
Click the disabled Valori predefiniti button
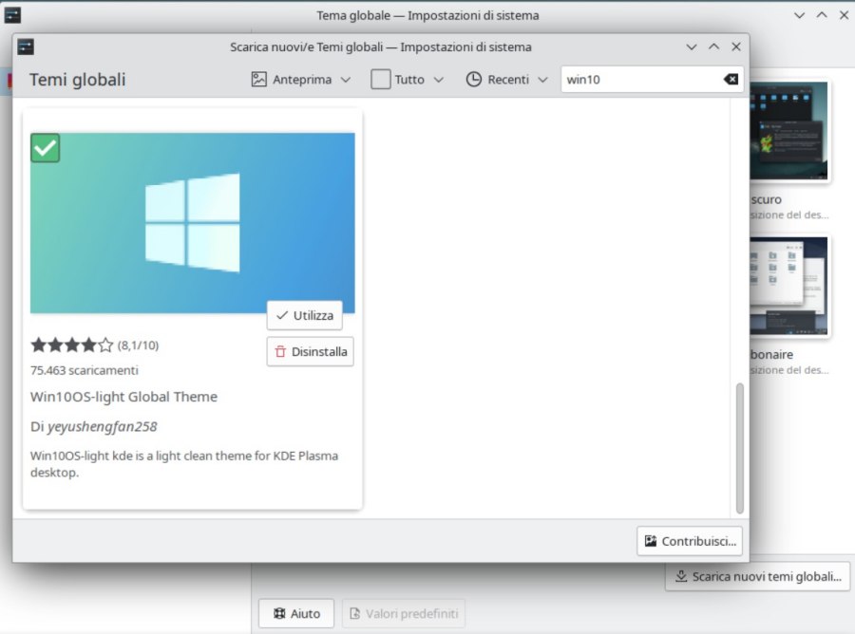pyautogui.click(x=404, y=614)
